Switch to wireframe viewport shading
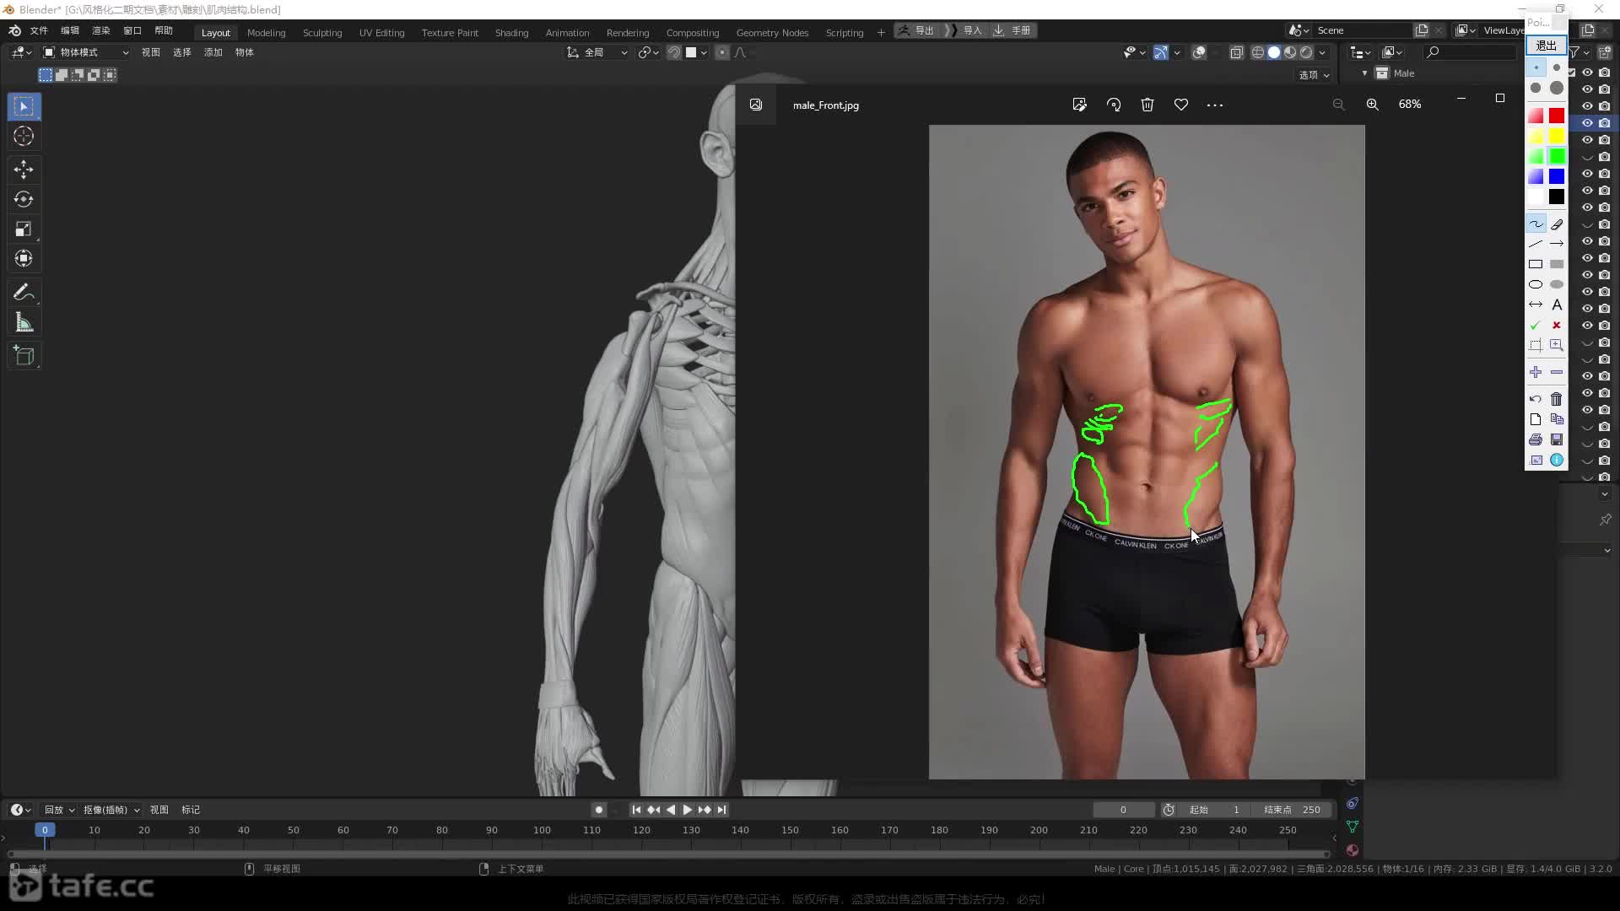Viewport: 1620px width, 911px height. pyautogui.click(x=1257, y=52)
